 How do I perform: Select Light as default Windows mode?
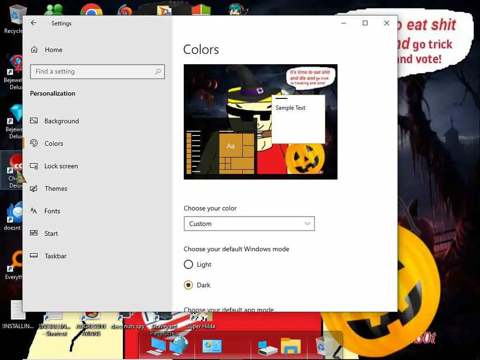click(197, 264)
